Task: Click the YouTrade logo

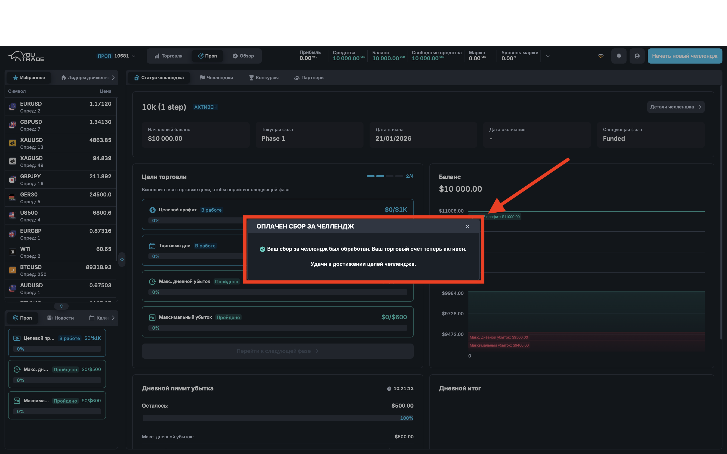Action: (25, 56)
